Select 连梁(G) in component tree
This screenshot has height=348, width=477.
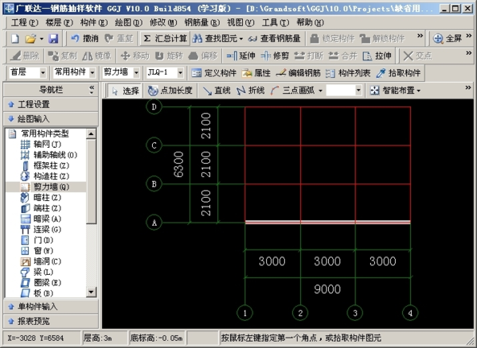pos(41,230)
